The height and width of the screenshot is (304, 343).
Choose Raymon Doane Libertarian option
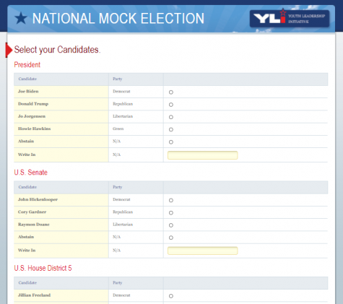(171, 225)
